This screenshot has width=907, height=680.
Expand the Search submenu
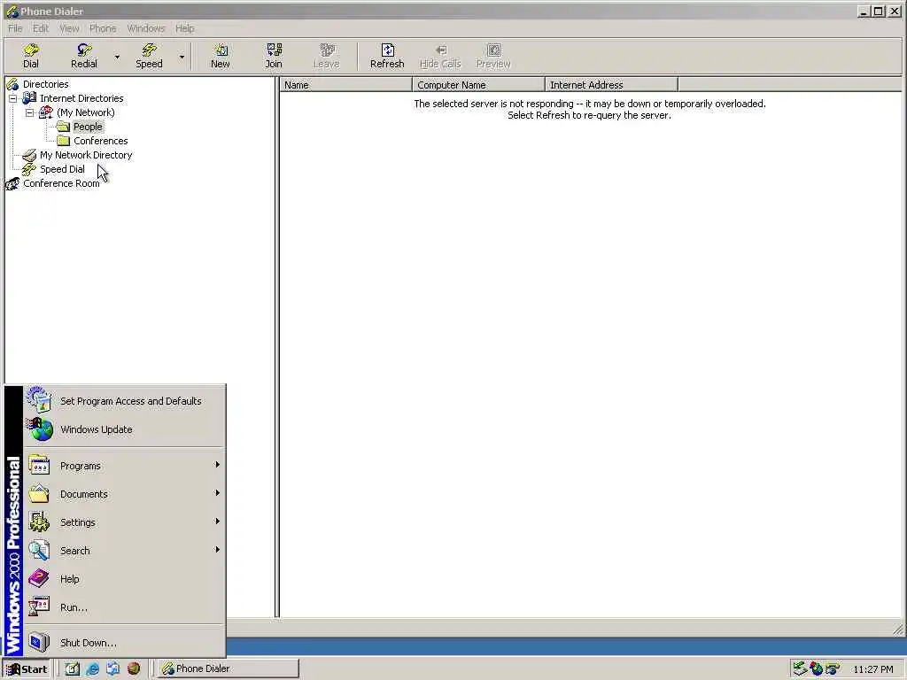coord(124,551)
